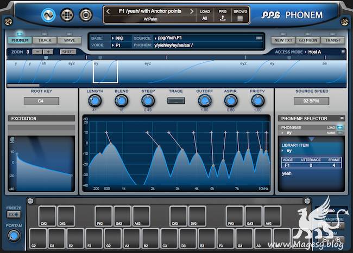The image size is (353, 253).
Task: Open the ACCESS MODE Host A dropdown
Action: click(x=313, y=52)
